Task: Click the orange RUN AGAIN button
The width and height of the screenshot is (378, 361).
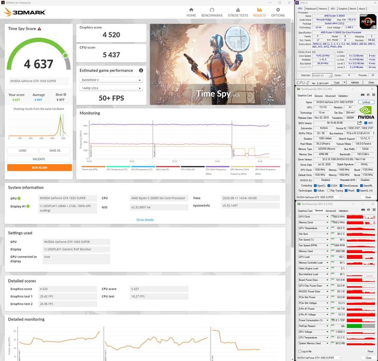Action: (40, 167)
